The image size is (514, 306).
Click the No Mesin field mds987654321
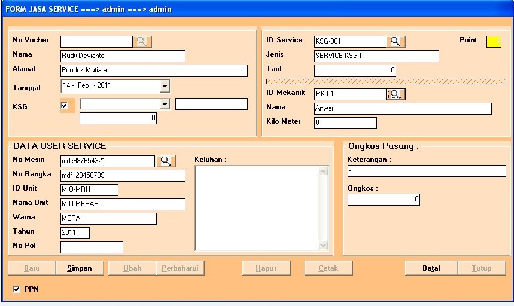108,161
